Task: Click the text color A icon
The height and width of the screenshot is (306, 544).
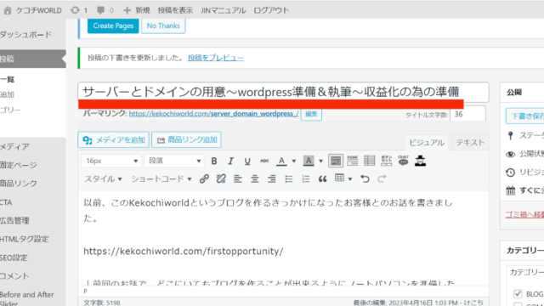Action: pos(281,161)
